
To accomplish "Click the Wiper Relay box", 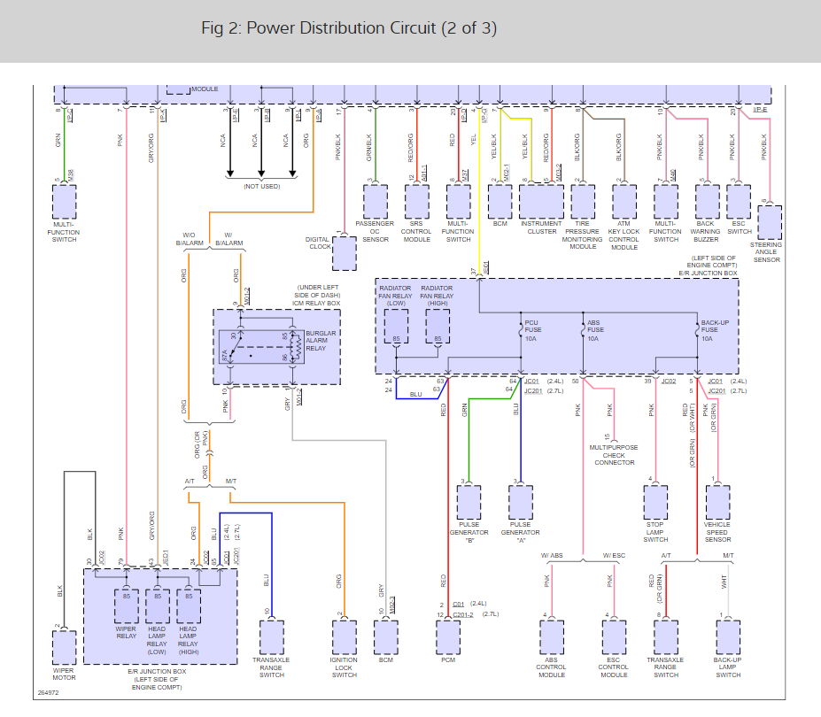I will (x=126, y=606).
